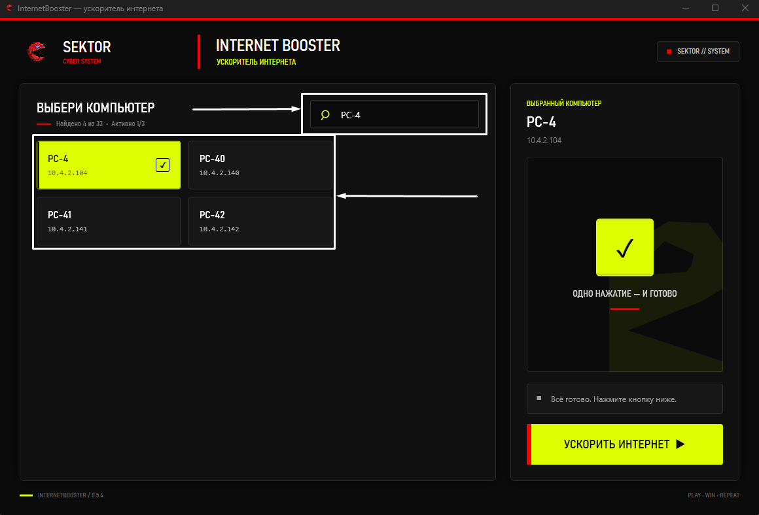759x515 pixels.
Task: Click the search magnifier icon
Action: coord(325,114)
